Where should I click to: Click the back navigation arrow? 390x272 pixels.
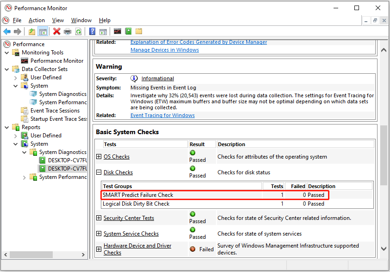[7, 31]
